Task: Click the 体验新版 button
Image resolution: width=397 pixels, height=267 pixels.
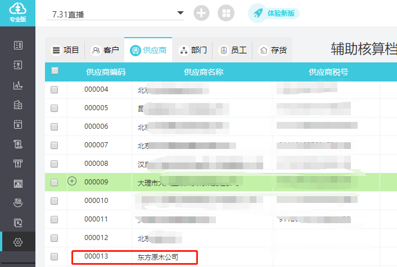Action: tap(274, 13)
